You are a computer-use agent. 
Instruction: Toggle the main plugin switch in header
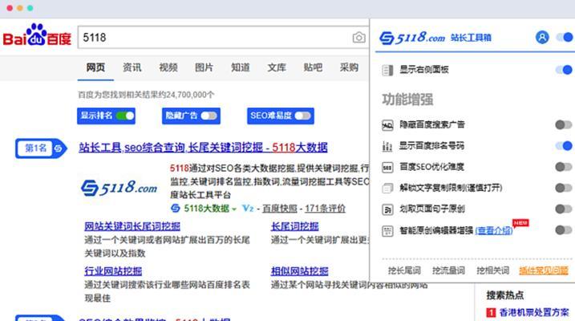coord(565,37)
